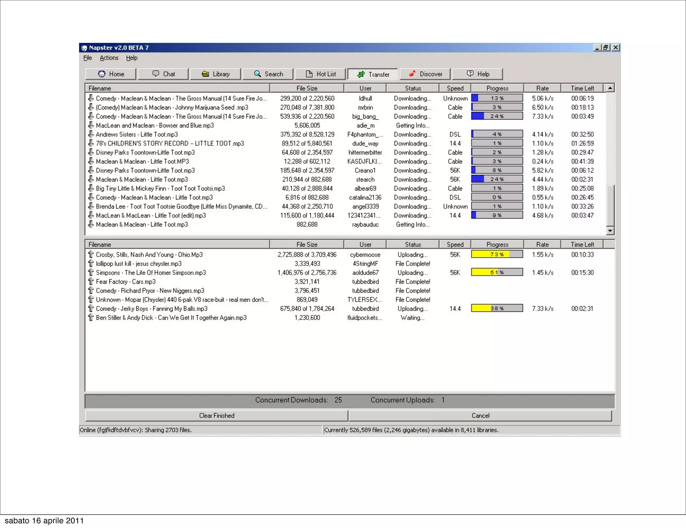Click the Chat speech bubble icon

(x=156, y=73)
